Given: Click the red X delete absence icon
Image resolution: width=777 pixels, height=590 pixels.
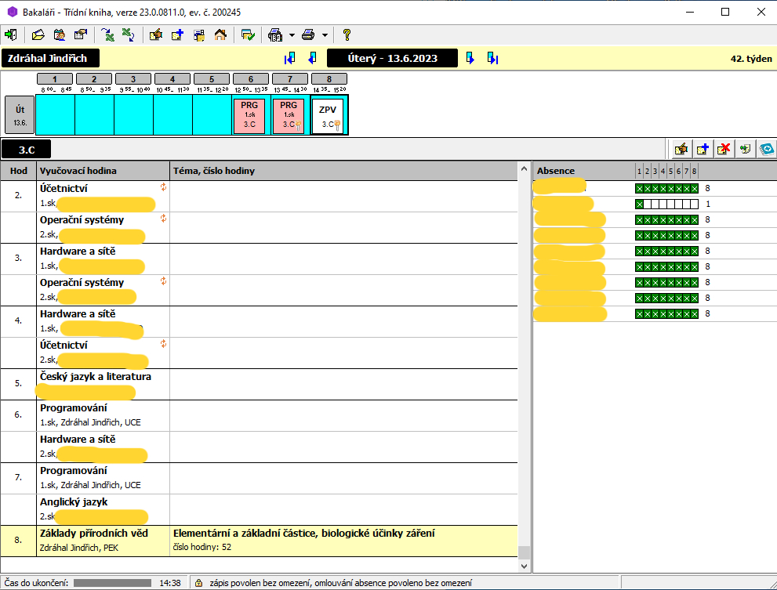Looking at the screenshot, I should [724, 149].
